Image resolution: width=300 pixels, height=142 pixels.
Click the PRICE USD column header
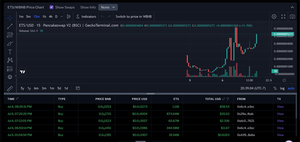click(139, 99)
